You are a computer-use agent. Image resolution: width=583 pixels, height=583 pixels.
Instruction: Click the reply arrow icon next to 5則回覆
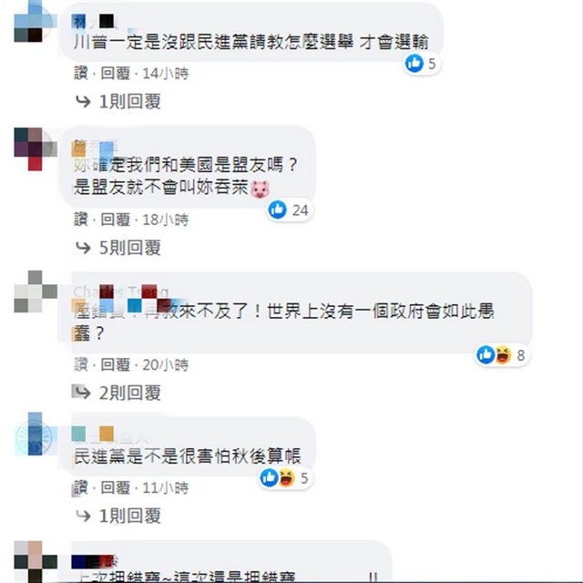point(83,248)
